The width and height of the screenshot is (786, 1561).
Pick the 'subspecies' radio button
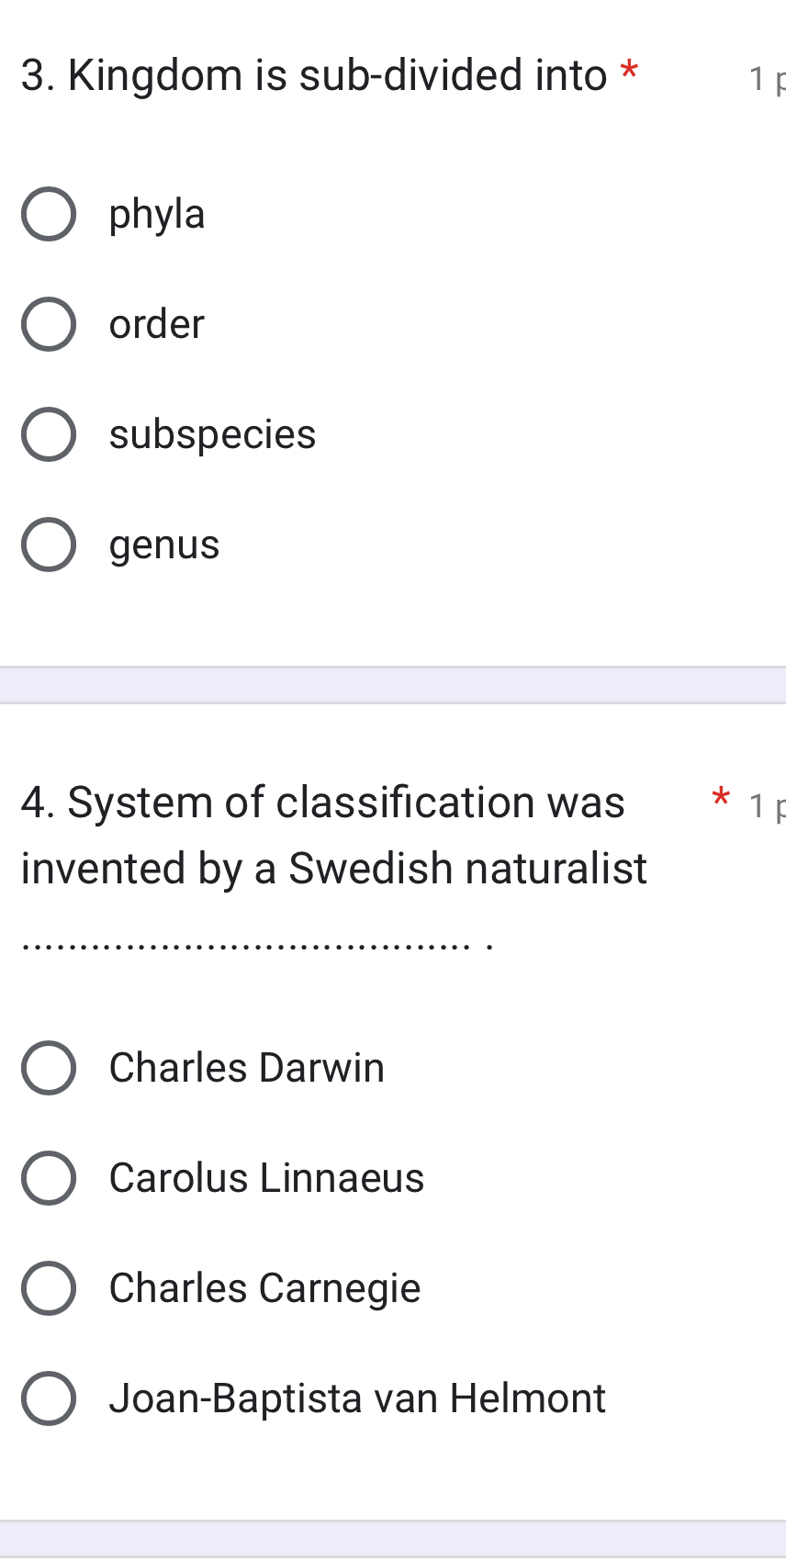(49, 434)
